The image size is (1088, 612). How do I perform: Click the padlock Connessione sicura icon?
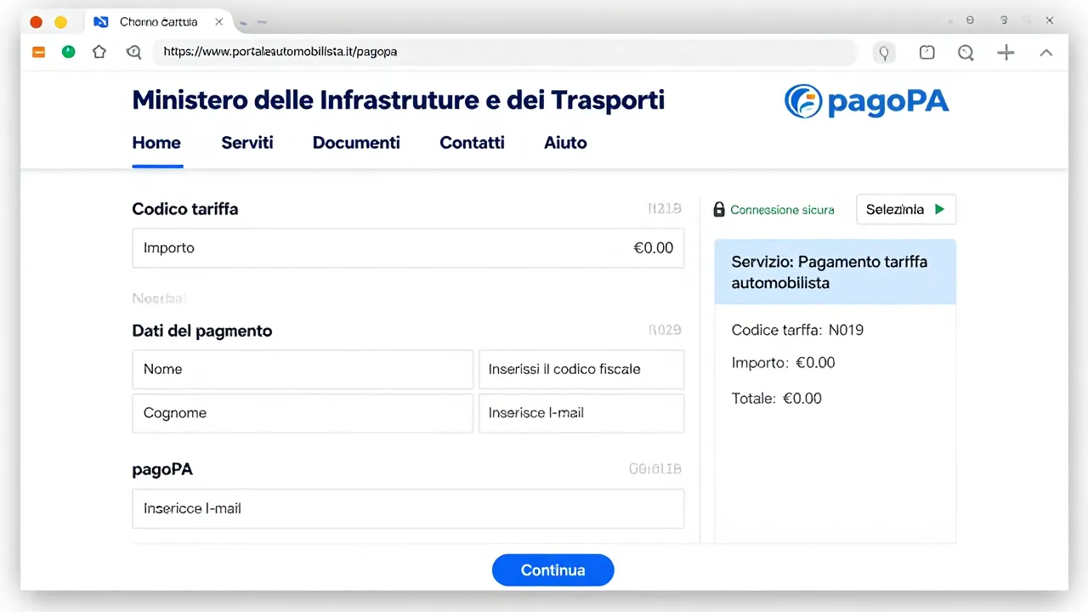click(719, 209)
